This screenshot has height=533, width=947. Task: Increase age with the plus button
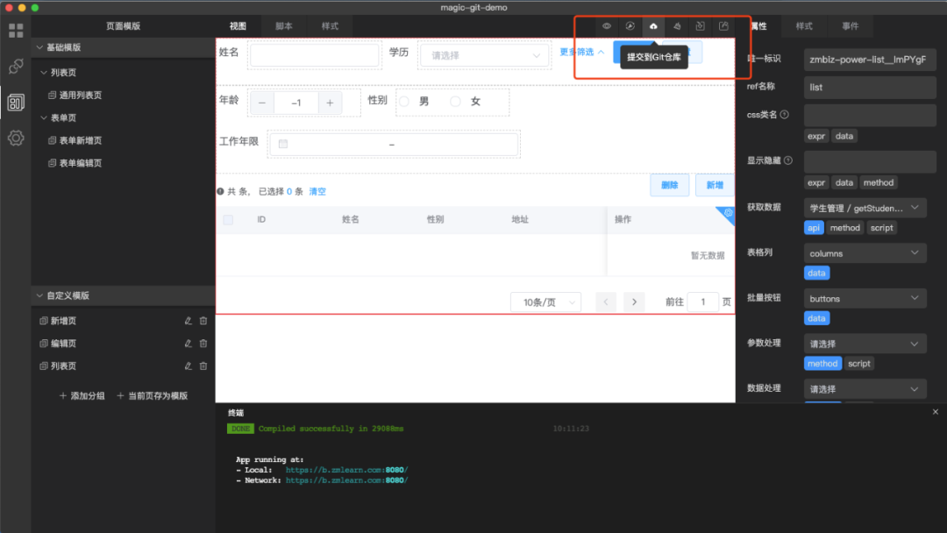click(x=330, y=103)
